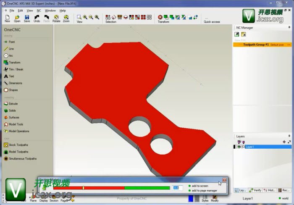The width and height of the screenshot is (294, 205).
Task: Activate the Rotate view tool
Action: 56,18
